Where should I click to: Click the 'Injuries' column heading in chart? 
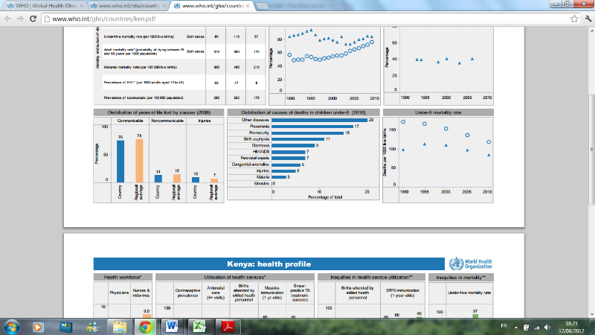coord(205,121)
